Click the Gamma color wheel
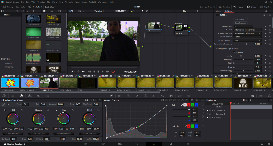This screenshot has height=146, width=273. (x=38, y=119)
